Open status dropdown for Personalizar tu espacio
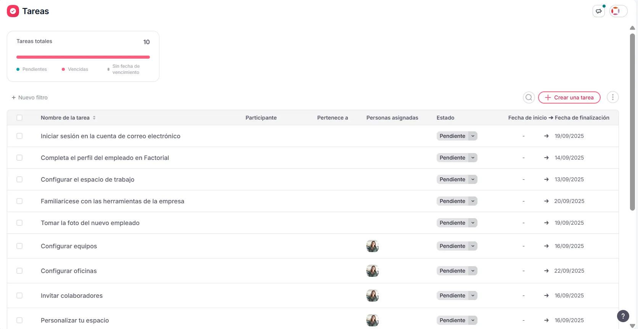This screenshot has height=329, width=638. pyautogui.click(x=473, y=320)
